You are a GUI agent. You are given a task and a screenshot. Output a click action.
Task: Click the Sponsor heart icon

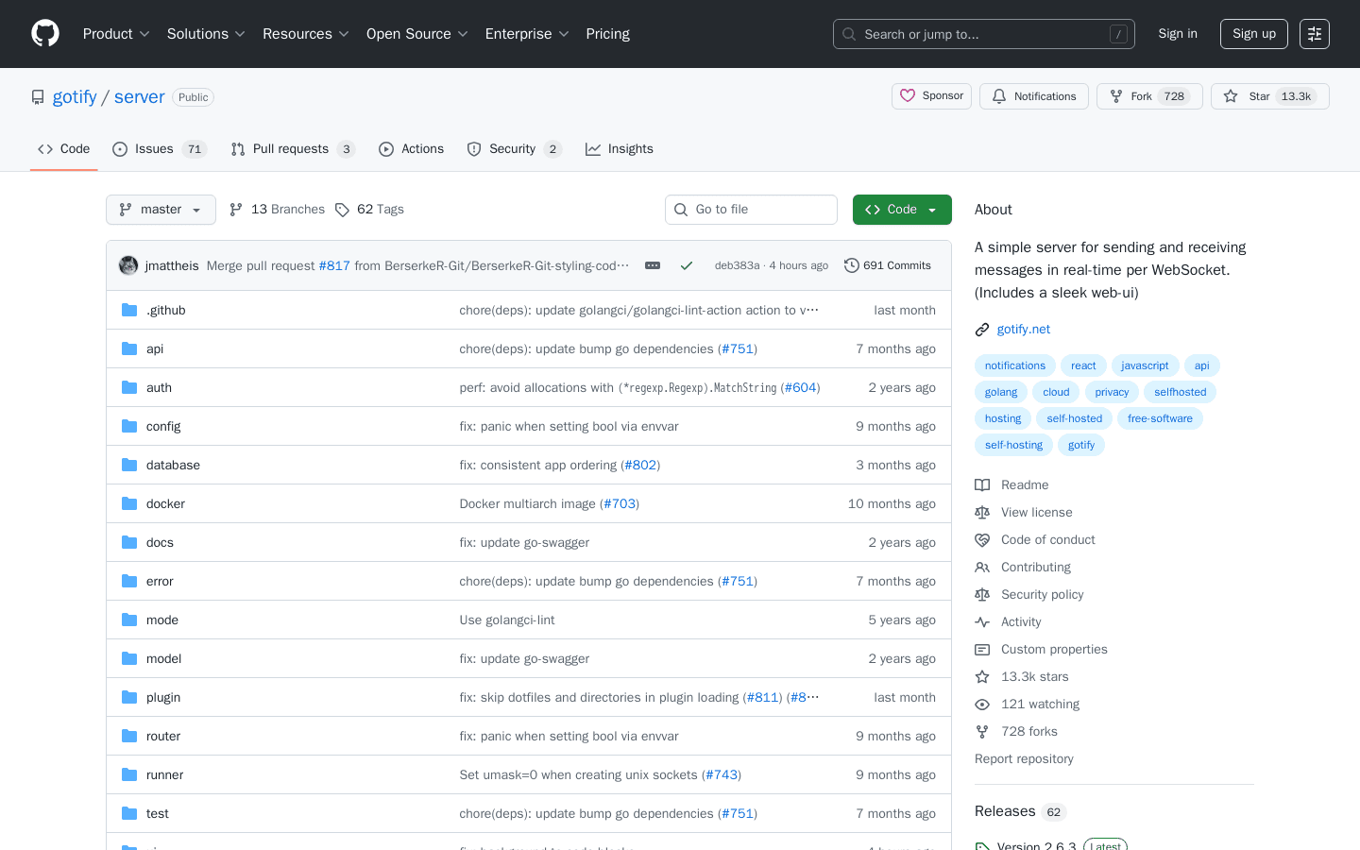908,95
